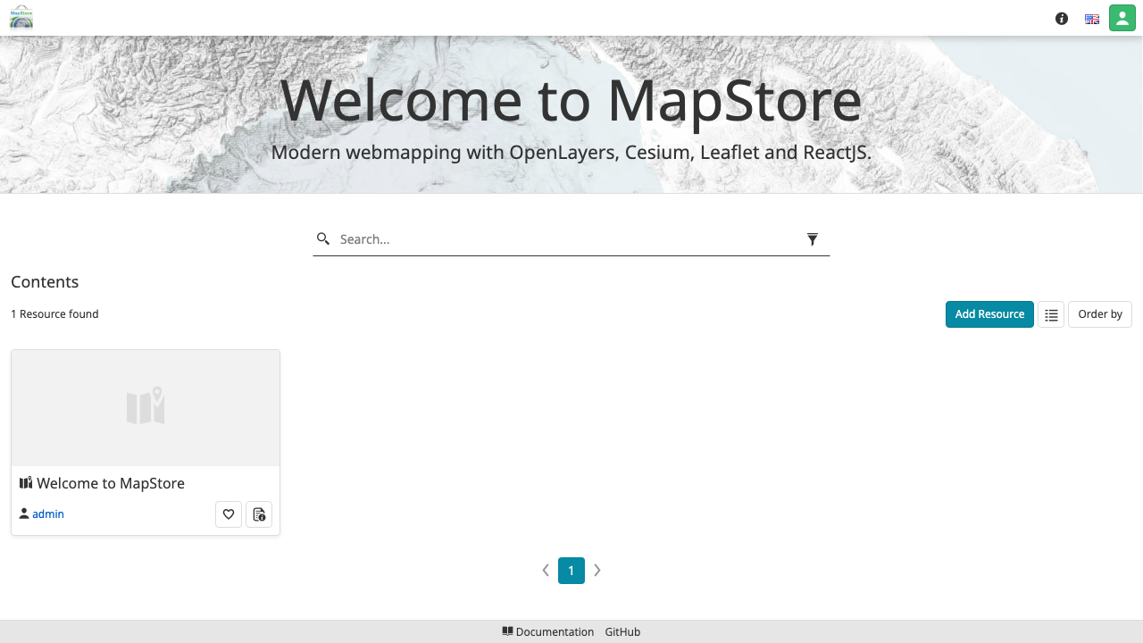Click the large page heading 'Welcome to MapStore'
The image size is (1143, 643).
571,100
